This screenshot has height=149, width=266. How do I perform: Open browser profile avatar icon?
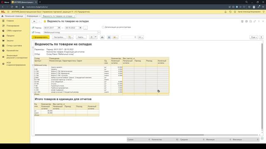point(254,7)
